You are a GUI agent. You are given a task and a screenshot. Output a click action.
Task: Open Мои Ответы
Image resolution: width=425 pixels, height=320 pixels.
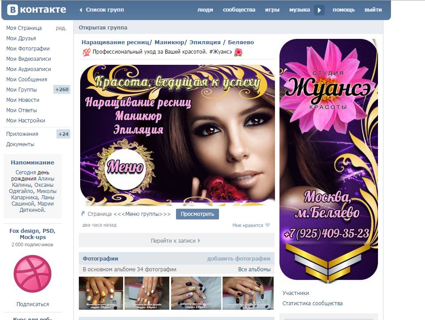[21, 110]
